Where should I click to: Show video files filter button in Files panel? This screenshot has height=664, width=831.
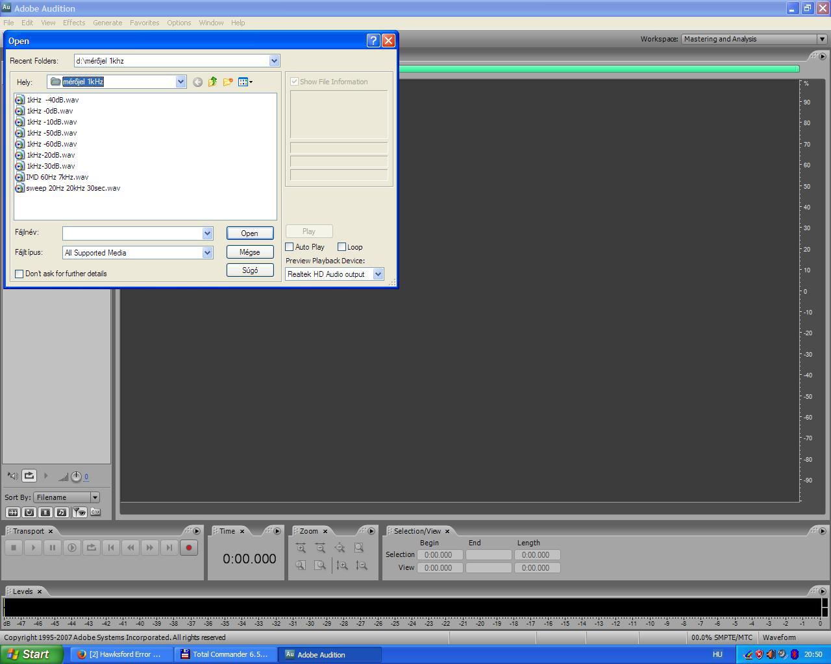(x=45, y=512)
